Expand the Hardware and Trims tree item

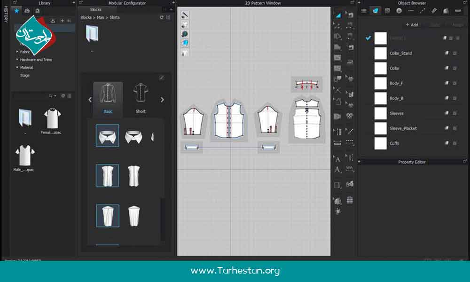pyautogui.click(x=17, y=60)
